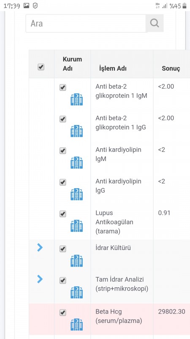Click the Kurum Adı column header
Screen dimensions: 190x339
point(72,64)
